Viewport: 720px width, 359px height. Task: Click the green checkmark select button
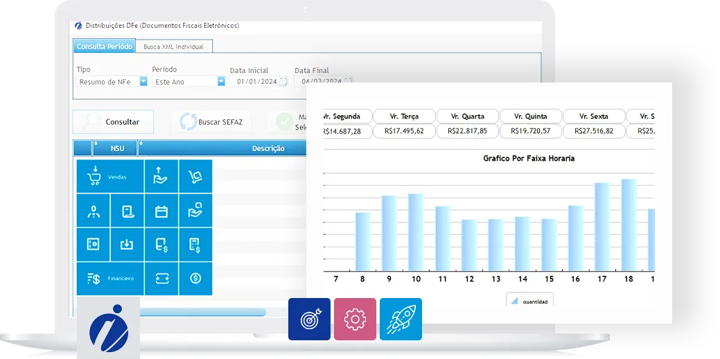click(x=285, y=122)
